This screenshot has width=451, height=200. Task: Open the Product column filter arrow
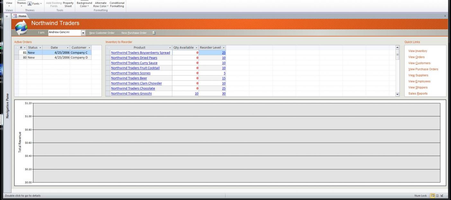pyautogui.click(x=170, y=48)
